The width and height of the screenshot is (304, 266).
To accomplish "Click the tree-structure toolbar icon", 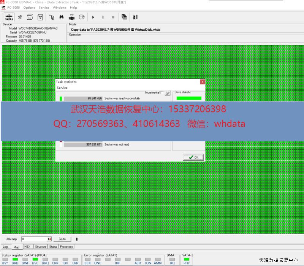I will 51,17.
